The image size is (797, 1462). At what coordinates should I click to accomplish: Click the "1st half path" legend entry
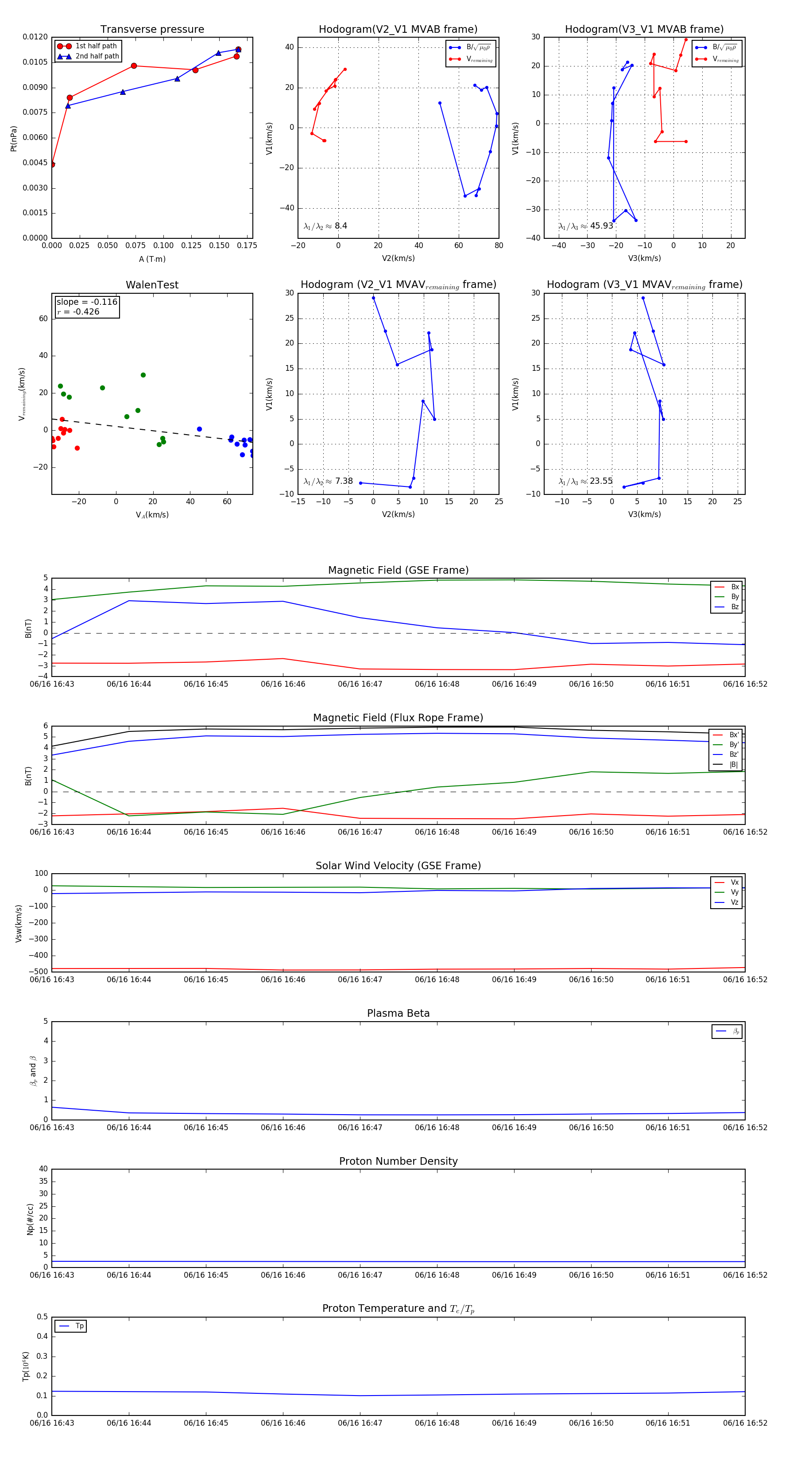click(x=88, y=46)
